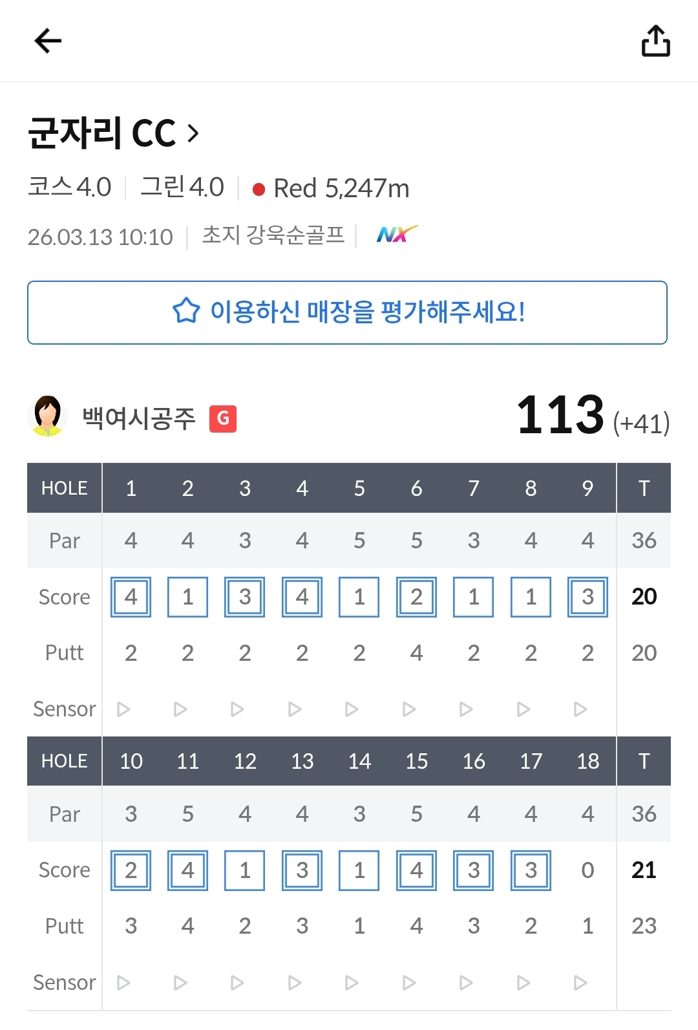Tap hole 6 score box
Image resolution: width=698 pixels, height=1030 pixels.
[416, 597]
